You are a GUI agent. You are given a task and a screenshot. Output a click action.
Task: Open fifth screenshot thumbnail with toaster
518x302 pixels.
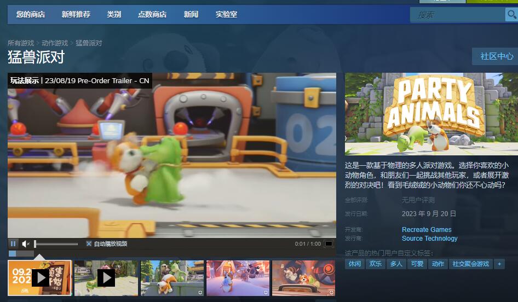click(303, 277)
